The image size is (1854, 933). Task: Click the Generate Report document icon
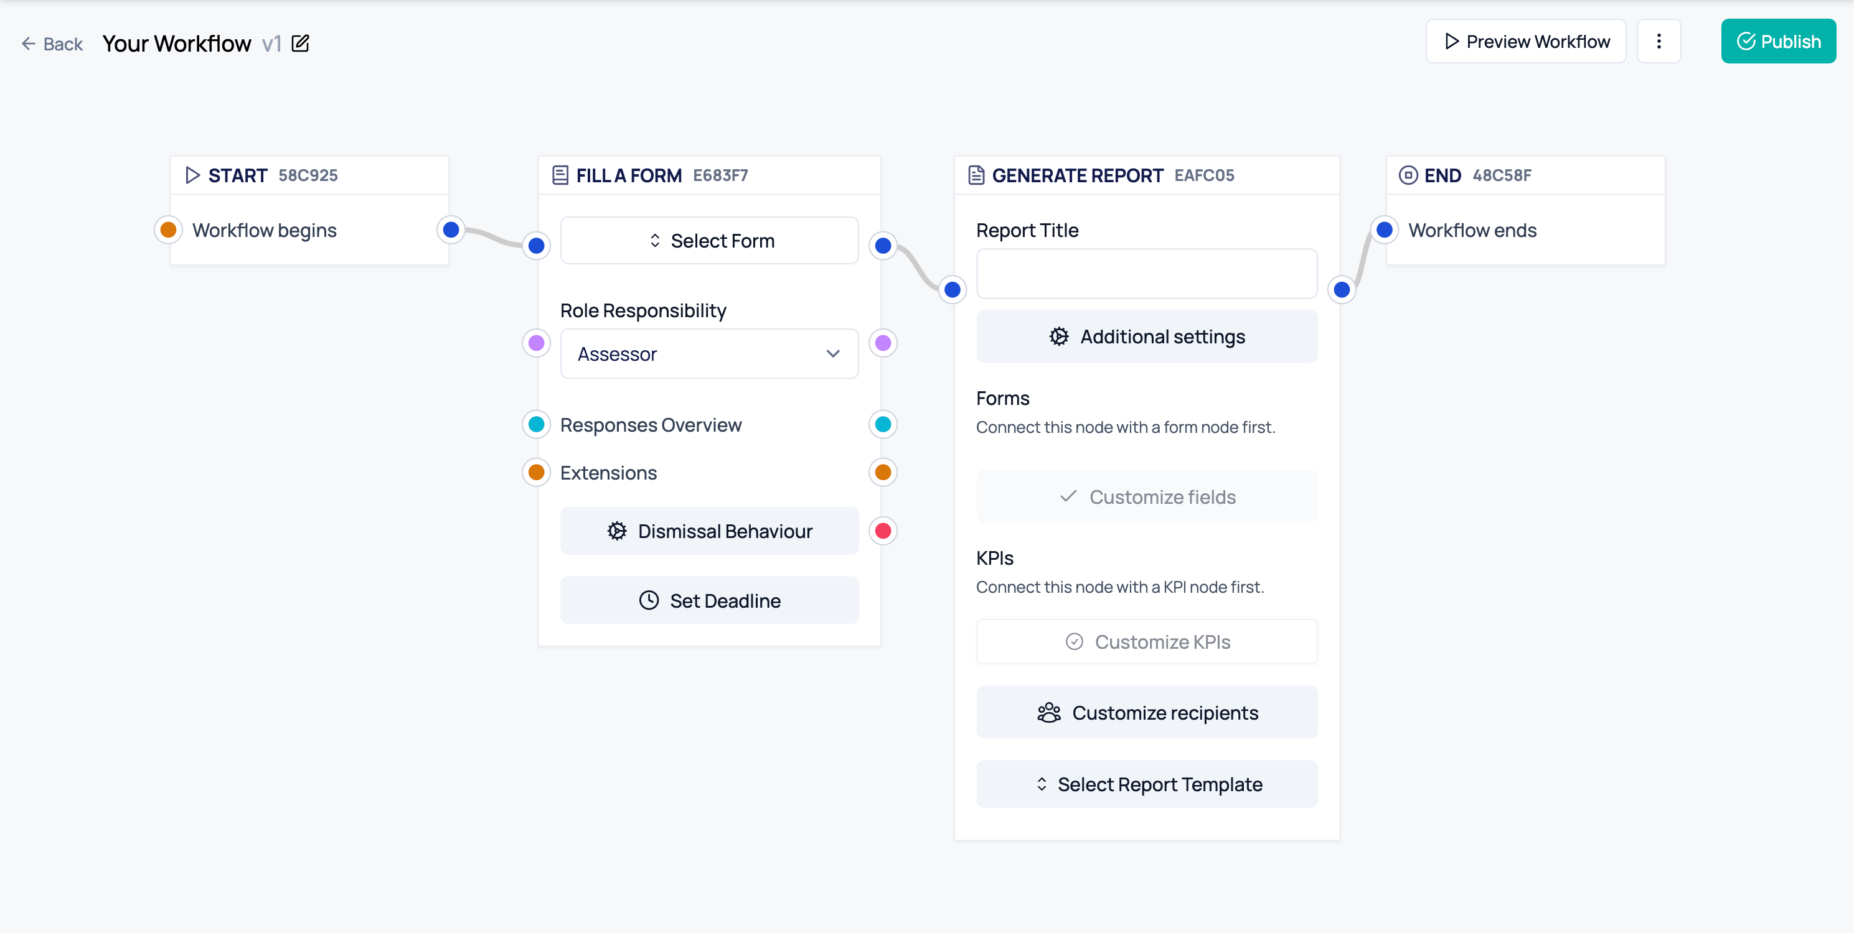click(976, 175)
